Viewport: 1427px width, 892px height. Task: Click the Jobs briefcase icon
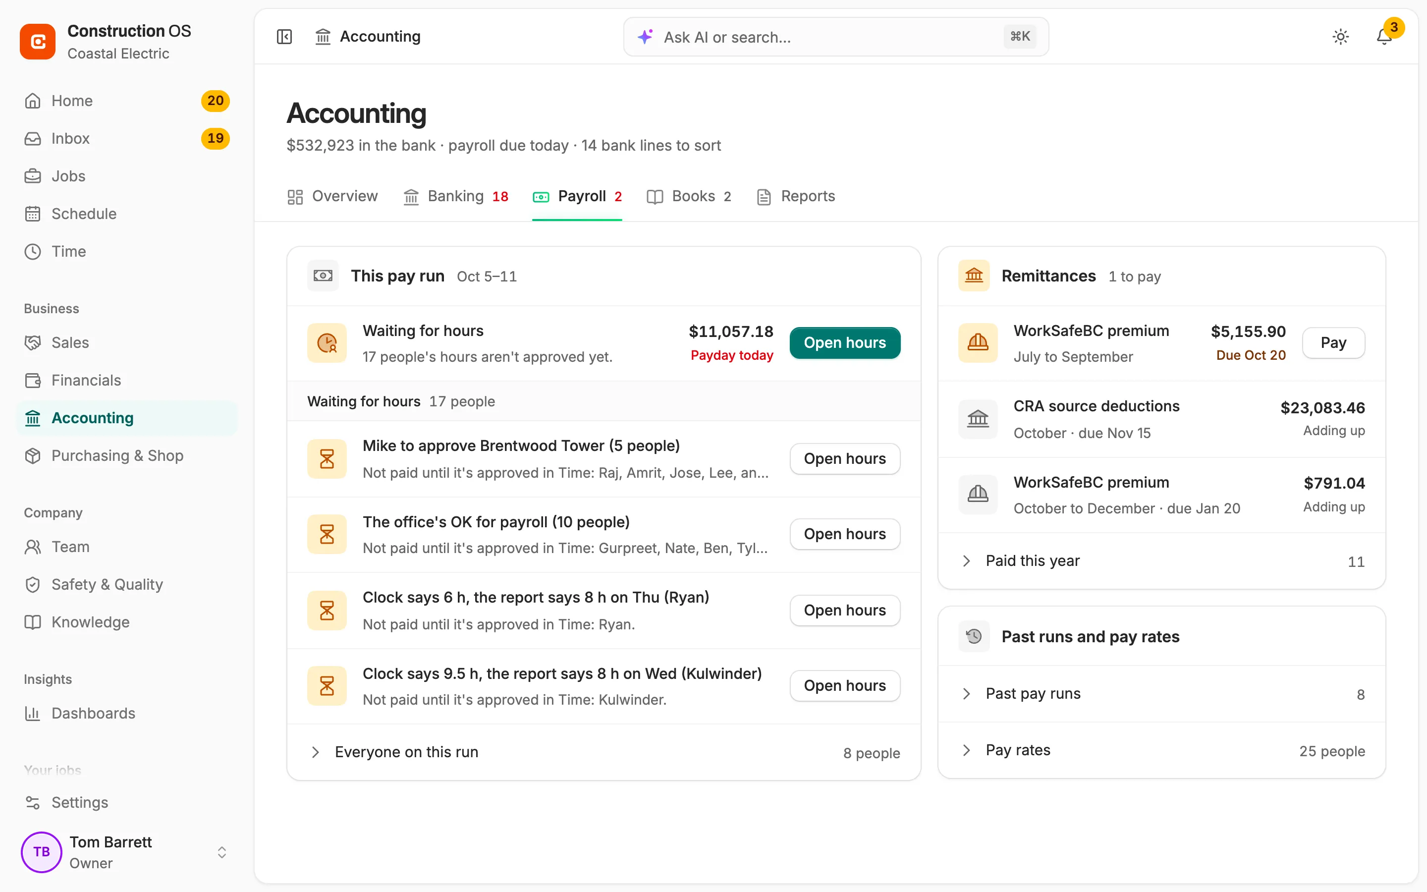pos(33,176)
